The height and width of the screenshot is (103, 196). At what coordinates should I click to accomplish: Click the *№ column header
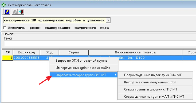tap(7, 53)
